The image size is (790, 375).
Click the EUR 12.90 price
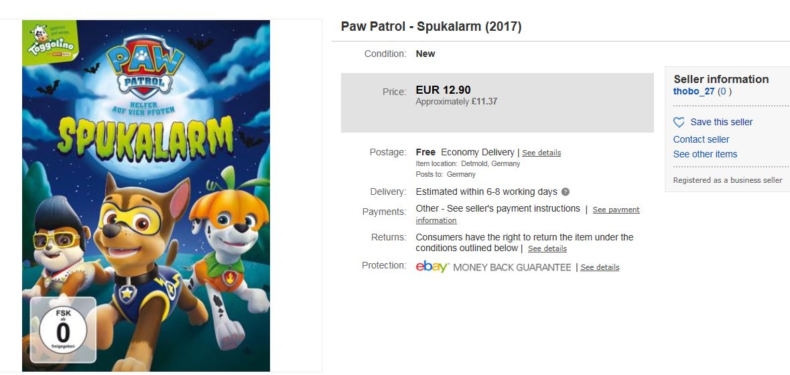443,90
